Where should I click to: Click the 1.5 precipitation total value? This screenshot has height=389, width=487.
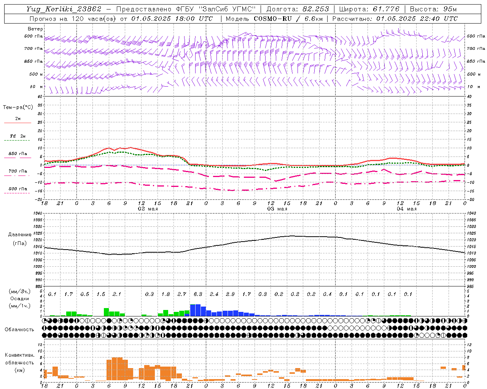coord(101,294)
